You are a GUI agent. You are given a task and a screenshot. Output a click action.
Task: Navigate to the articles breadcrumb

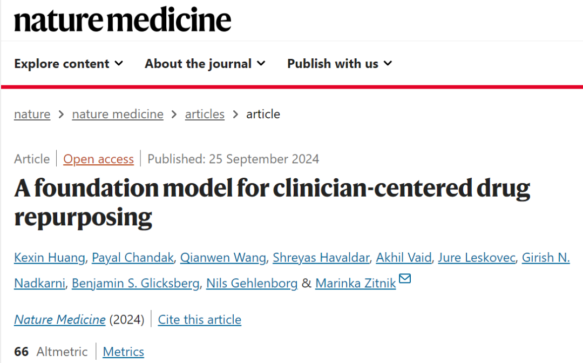tap(205, 114)
